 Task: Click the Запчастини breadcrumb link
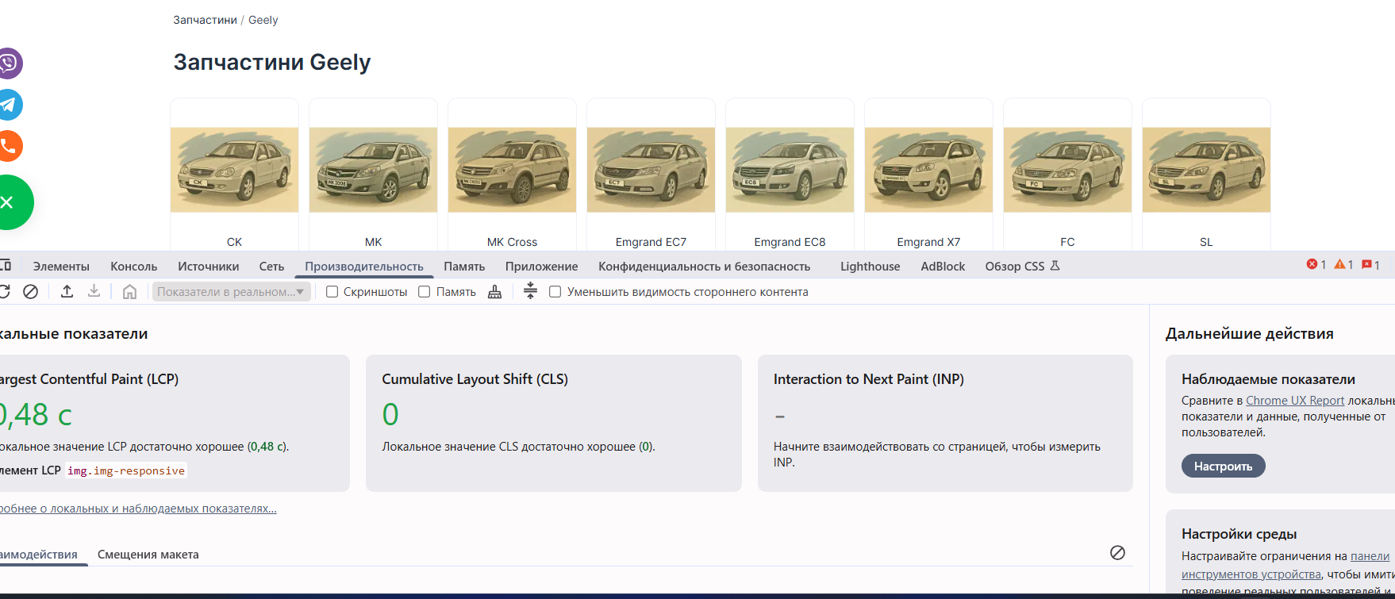coord(205,20)
